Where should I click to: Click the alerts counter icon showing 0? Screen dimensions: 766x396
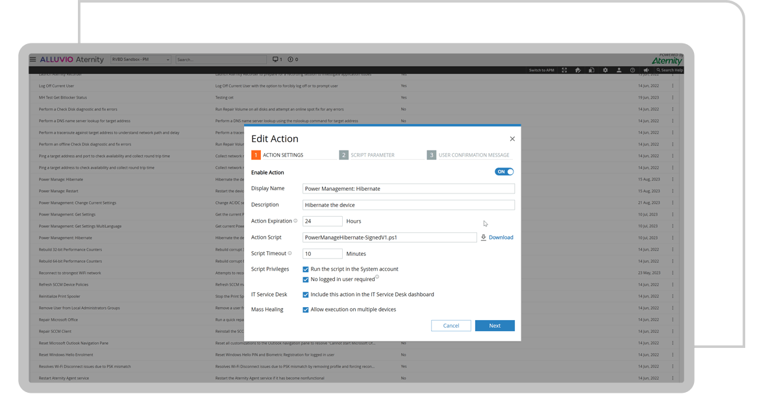[x=290, y=60]
